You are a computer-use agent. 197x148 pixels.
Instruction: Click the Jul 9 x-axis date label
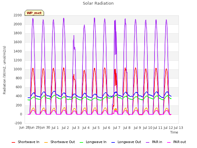pyautogui.click(x=137, y=128)
